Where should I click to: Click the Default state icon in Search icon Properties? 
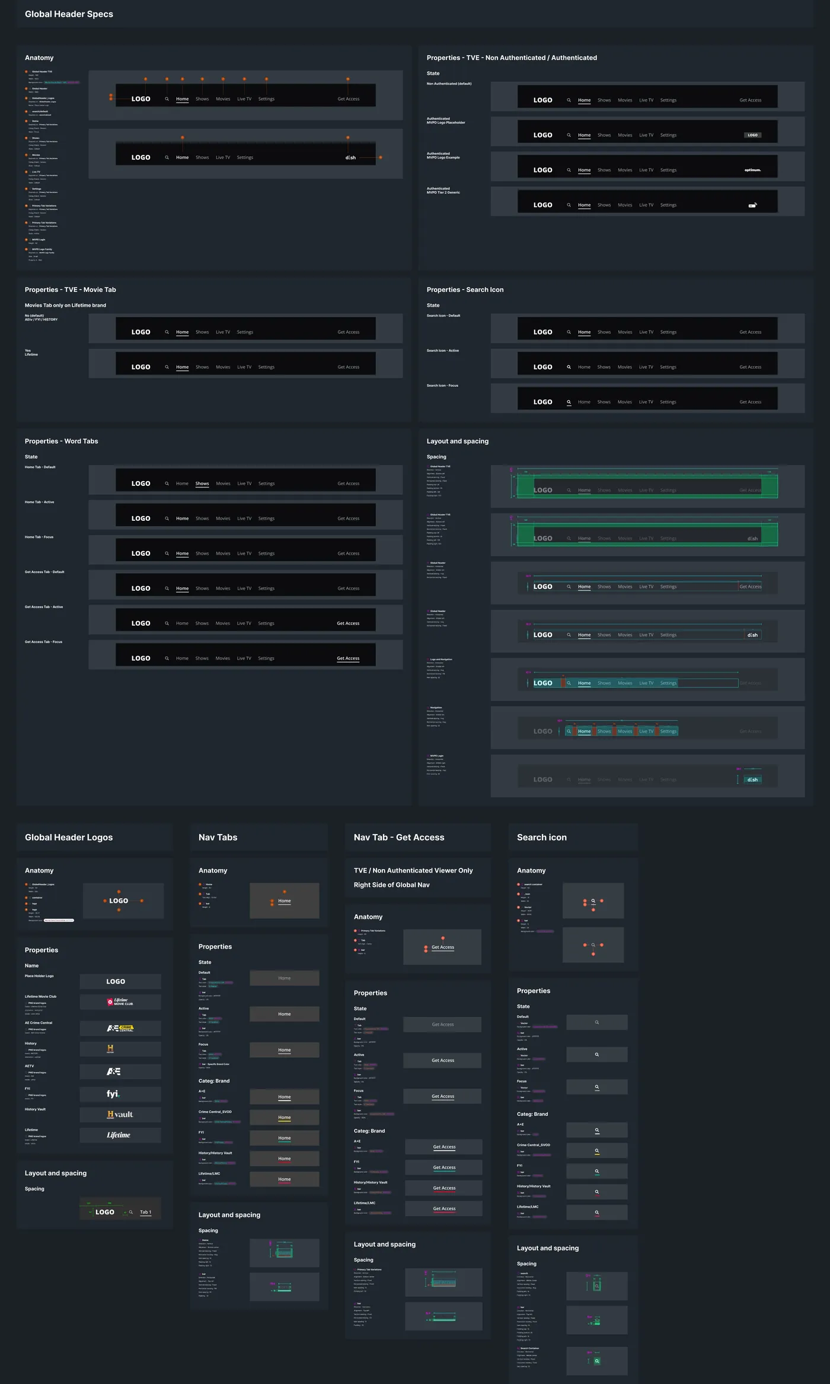[597, 1022]
